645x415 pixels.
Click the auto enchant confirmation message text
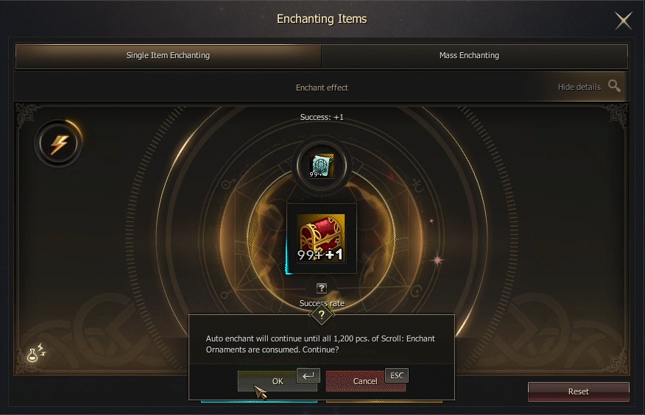click(320, 344)
